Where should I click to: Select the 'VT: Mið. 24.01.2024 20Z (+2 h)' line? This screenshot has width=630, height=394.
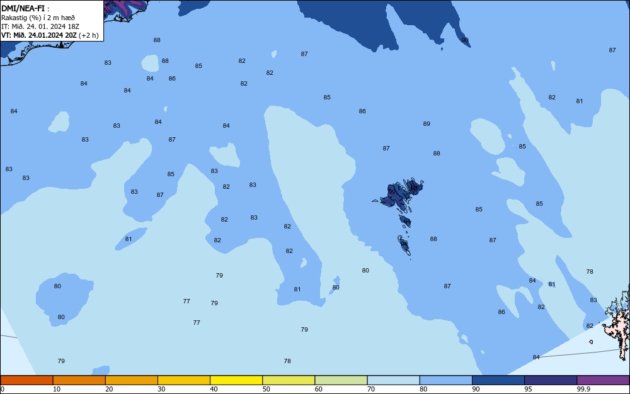[x=50, y=35]
